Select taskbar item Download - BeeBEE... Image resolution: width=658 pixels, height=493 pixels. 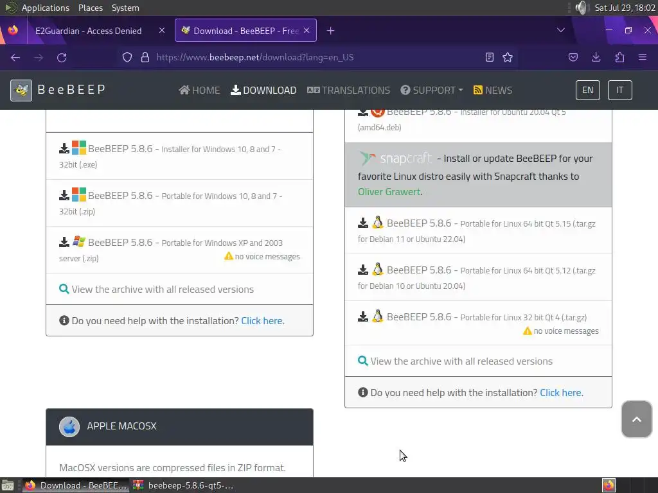coord(75,485)
